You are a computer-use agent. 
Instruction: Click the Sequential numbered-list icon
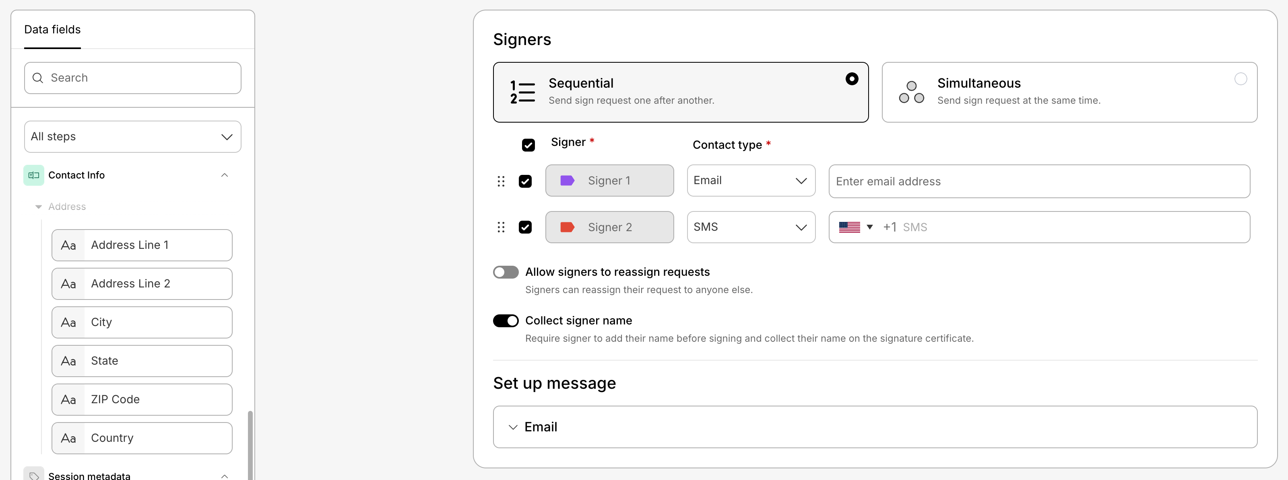point(522,92)
